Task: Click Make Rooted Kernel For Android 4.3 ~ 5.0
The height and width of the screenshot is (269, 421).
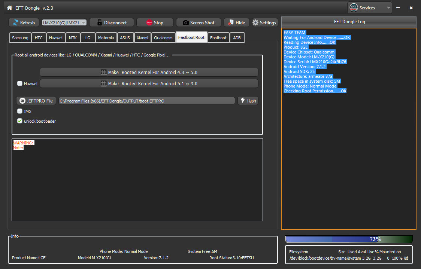Action: tap(149, 73)
